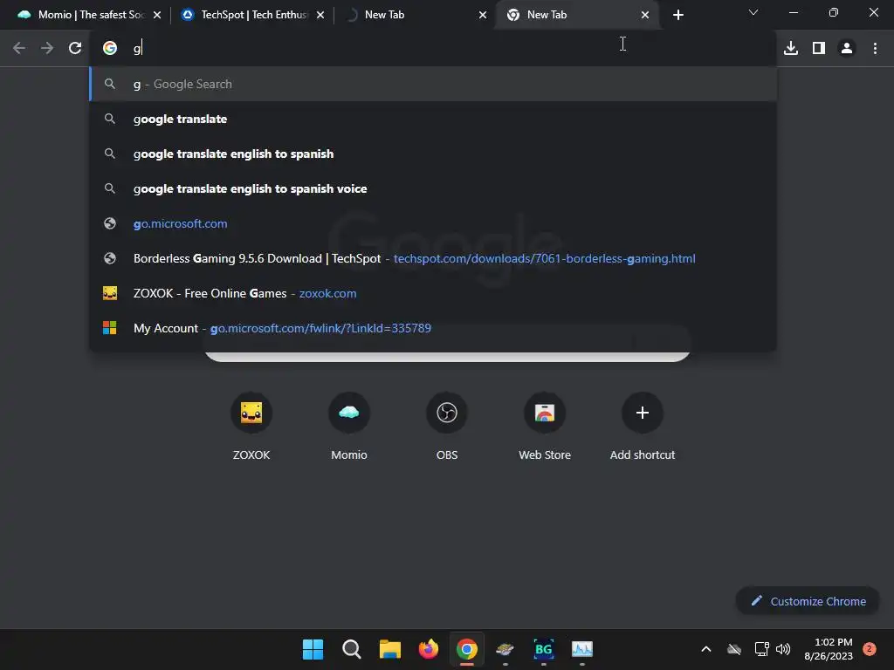The height and width of the screenshot is (670, 894).
Task: Click the browser back arrow
Action: (19, 49)
